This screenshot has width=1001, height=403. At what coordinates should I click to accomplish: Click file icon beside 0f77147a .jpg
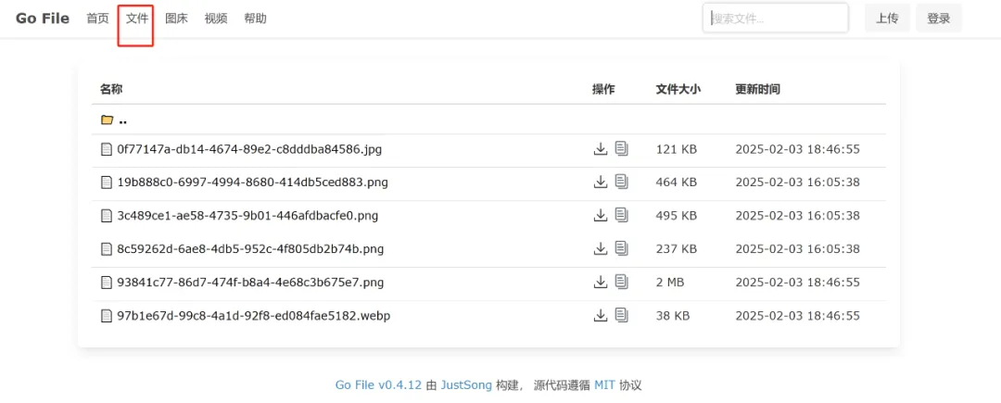click(107, 149)
